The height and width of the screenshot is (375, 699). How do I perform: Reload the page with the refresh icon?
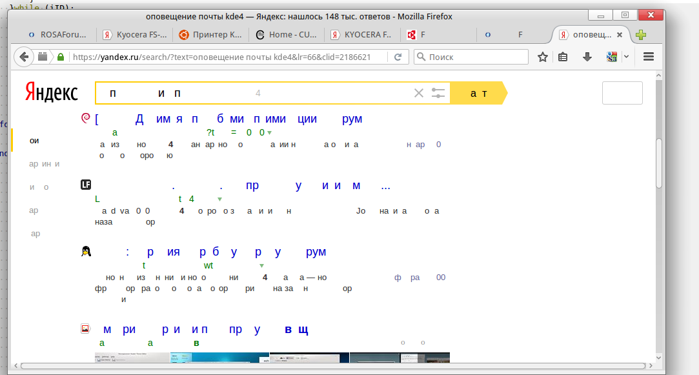[x=398, y=57]
